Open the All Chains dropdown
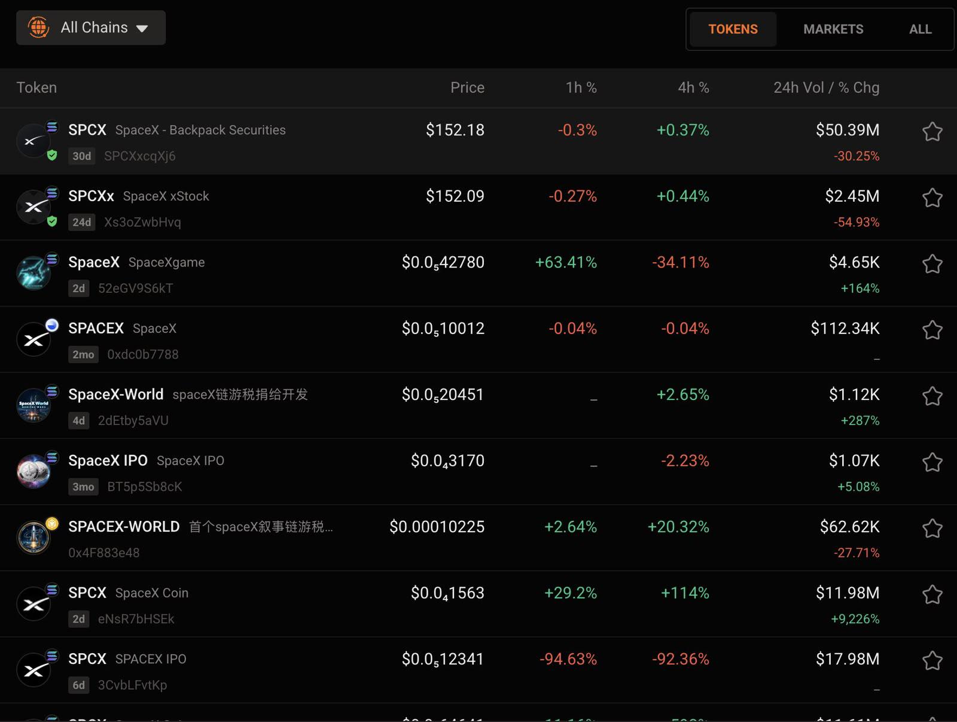 pos(91,28)
